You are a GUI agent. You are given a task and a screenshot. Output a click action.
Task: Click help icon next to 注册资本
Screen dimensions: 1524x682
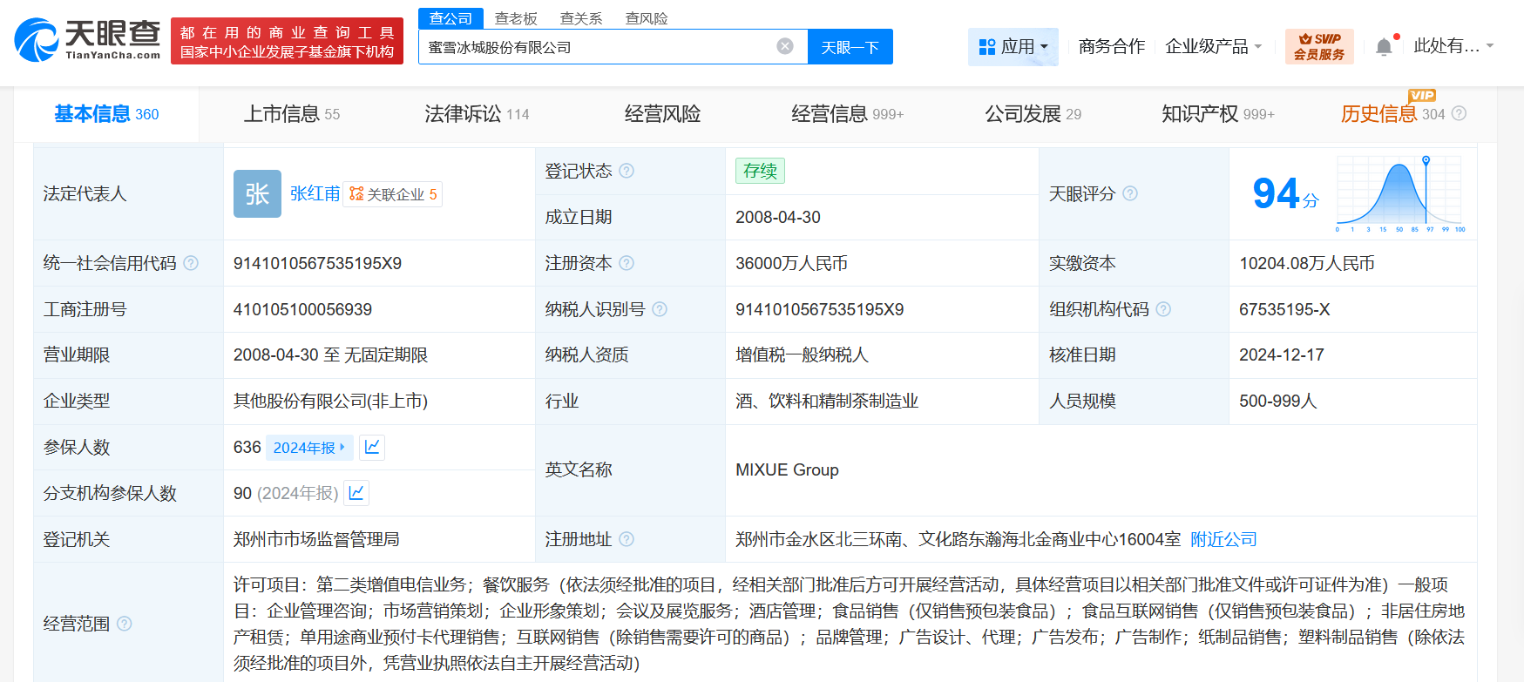[x=627, y=263]
